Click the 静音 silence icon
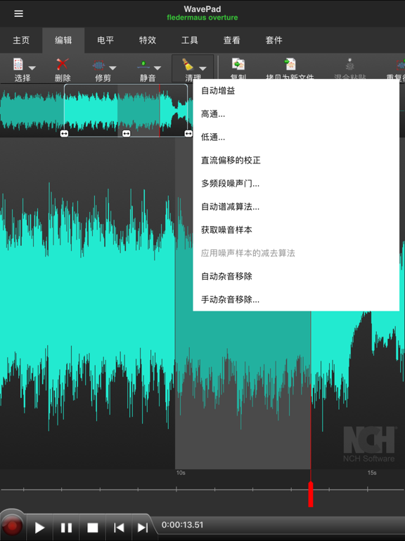Image resolution: width=405 pixels, height=541 pixels. pos(143,65)
